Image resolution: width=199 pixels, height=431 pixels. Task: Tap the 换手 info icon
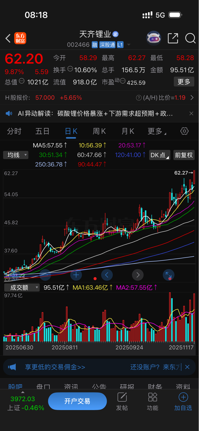pyautogui.click(x=70, y=69)
